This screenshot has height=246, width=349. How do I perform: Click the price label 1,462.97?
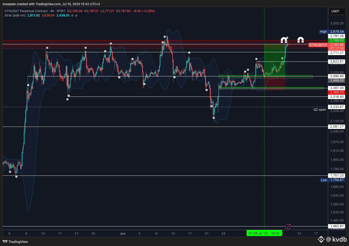click(x=337, y=226)
